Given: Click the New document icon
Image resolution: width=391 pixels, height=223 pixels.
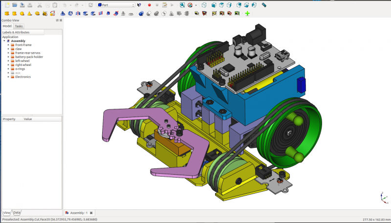Looking at the screenshot, I should pyautogui.click(x=7, y=4).
